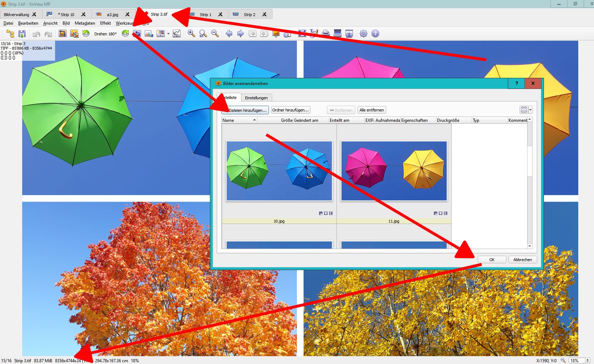This screenshot has width=594, height=364.
Task: Cancel the dialog with Abbrechen
Action: tap(522, 260)
